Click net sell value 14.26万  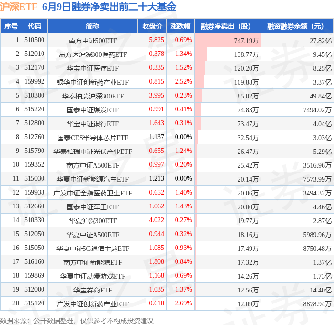tap(248, 276)
